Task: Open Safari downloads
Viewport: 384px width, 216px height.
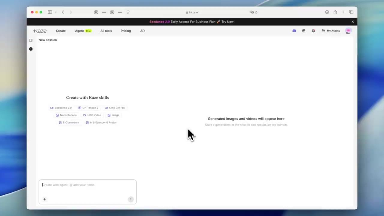Action: pos(327,12)
